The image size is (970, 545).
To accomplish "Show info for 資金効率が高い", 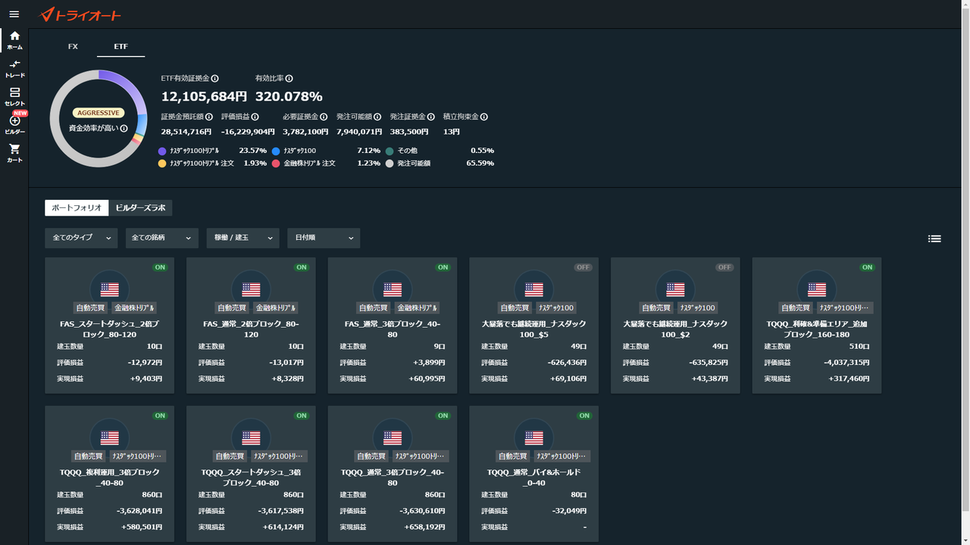I will point(124,129).
